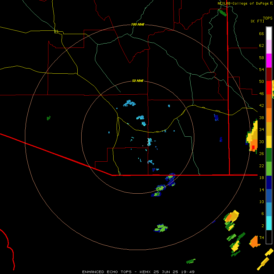Click the "34" legend value
This screenshot has height=274, width=274.
[262, 130]
